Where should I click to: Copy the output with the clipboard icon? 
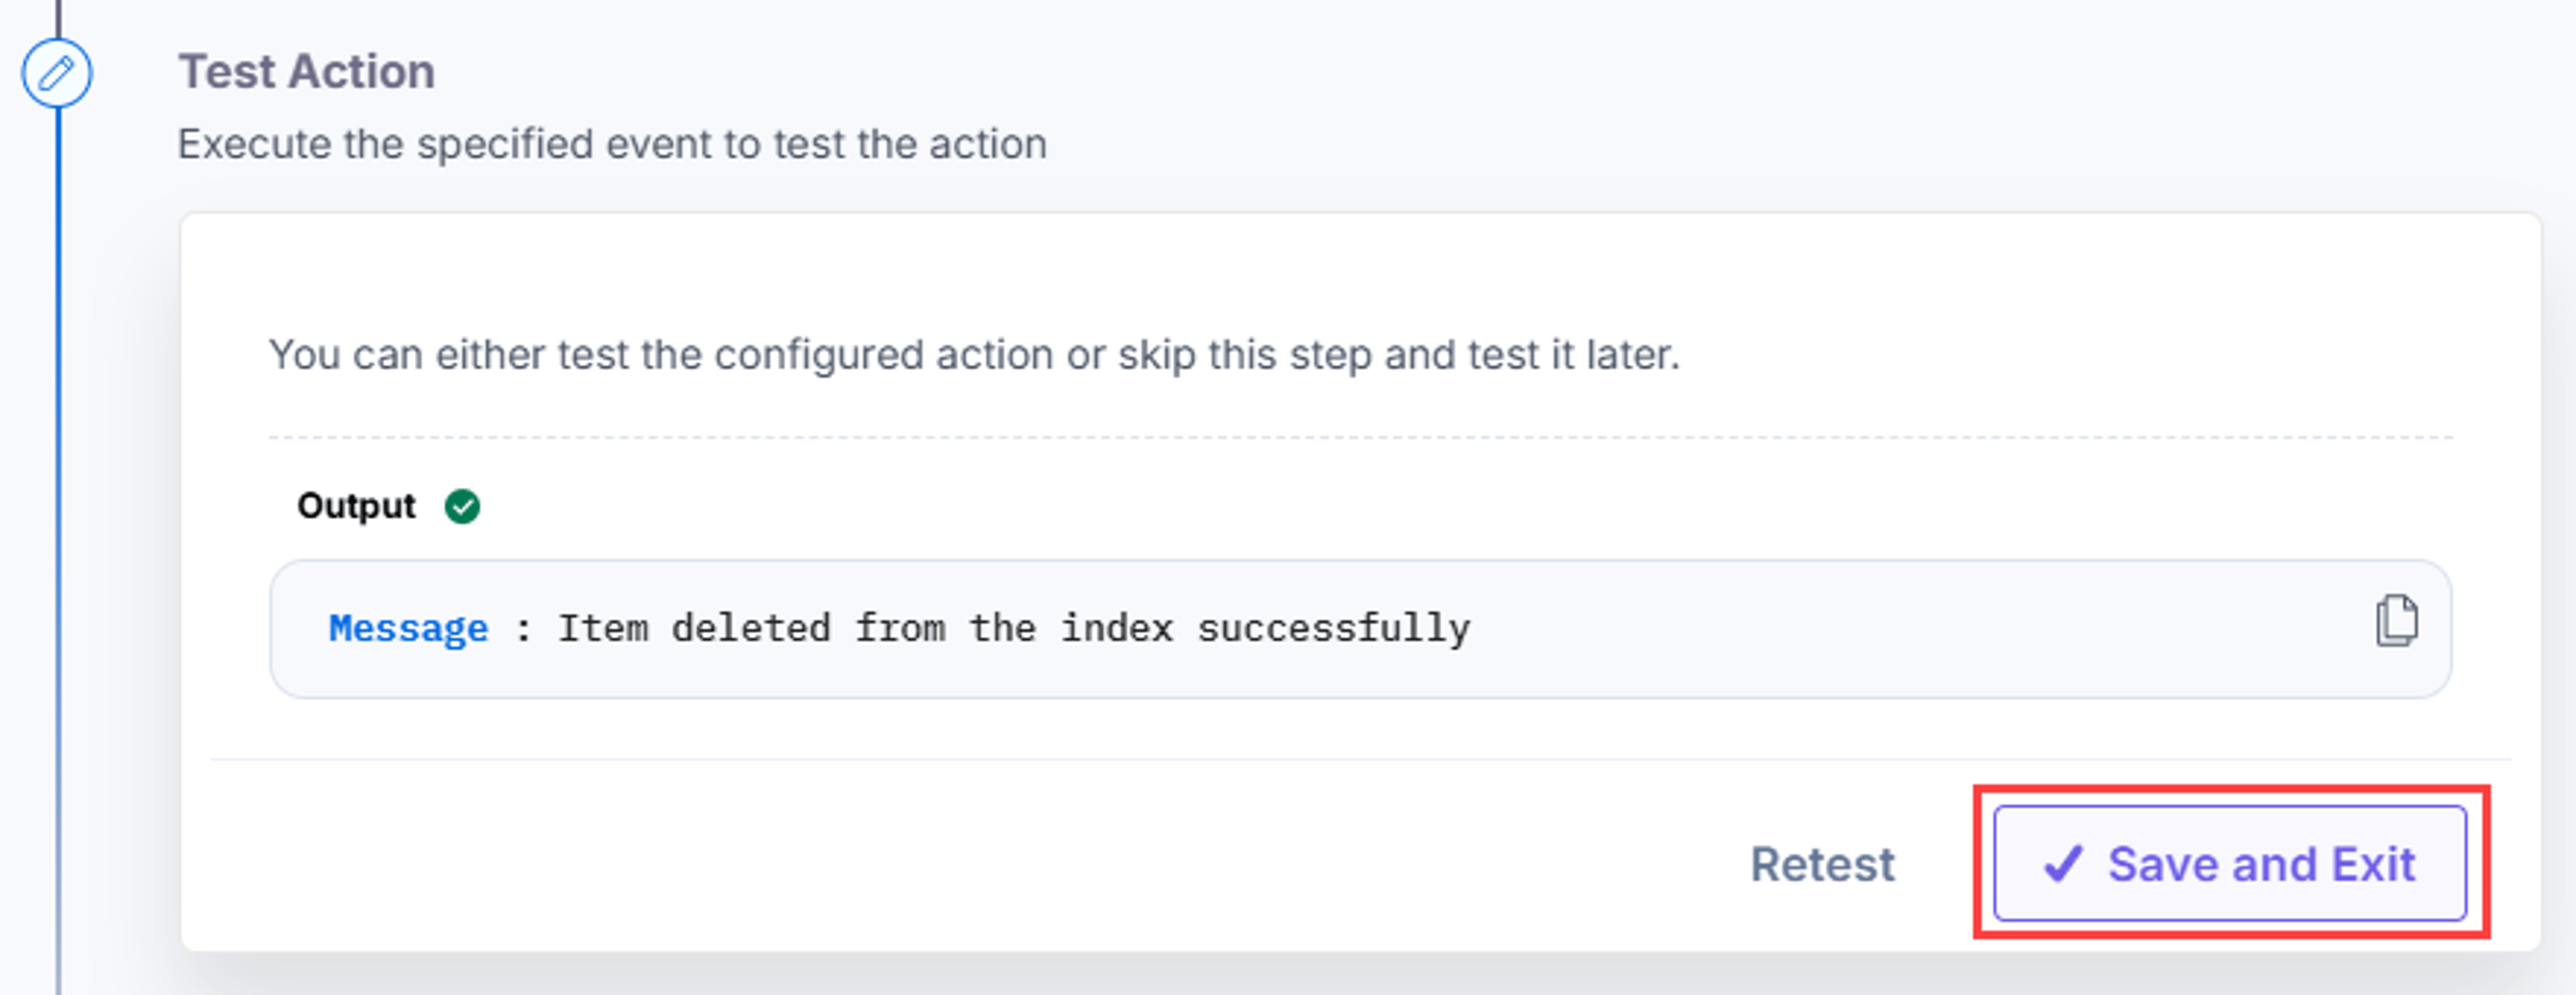pyautogui.click(x=2396, y=621)
